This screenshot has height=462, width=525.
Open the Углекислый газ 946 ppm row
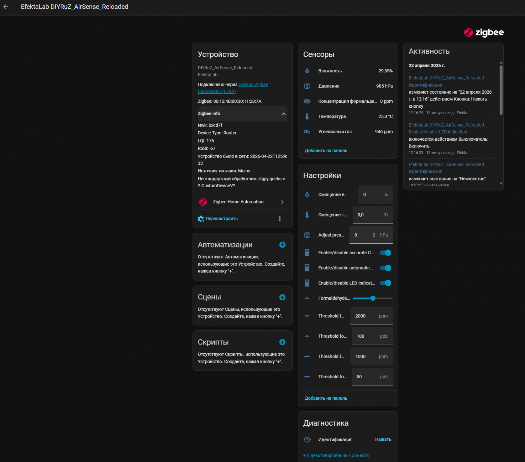[x=348, y=132]
